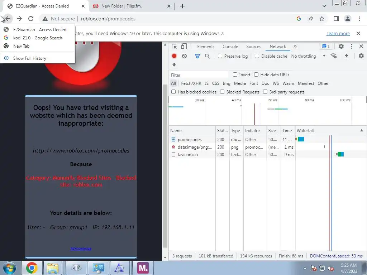Stop recording network log with red record button
367x275 pixels.
point(174,56)
